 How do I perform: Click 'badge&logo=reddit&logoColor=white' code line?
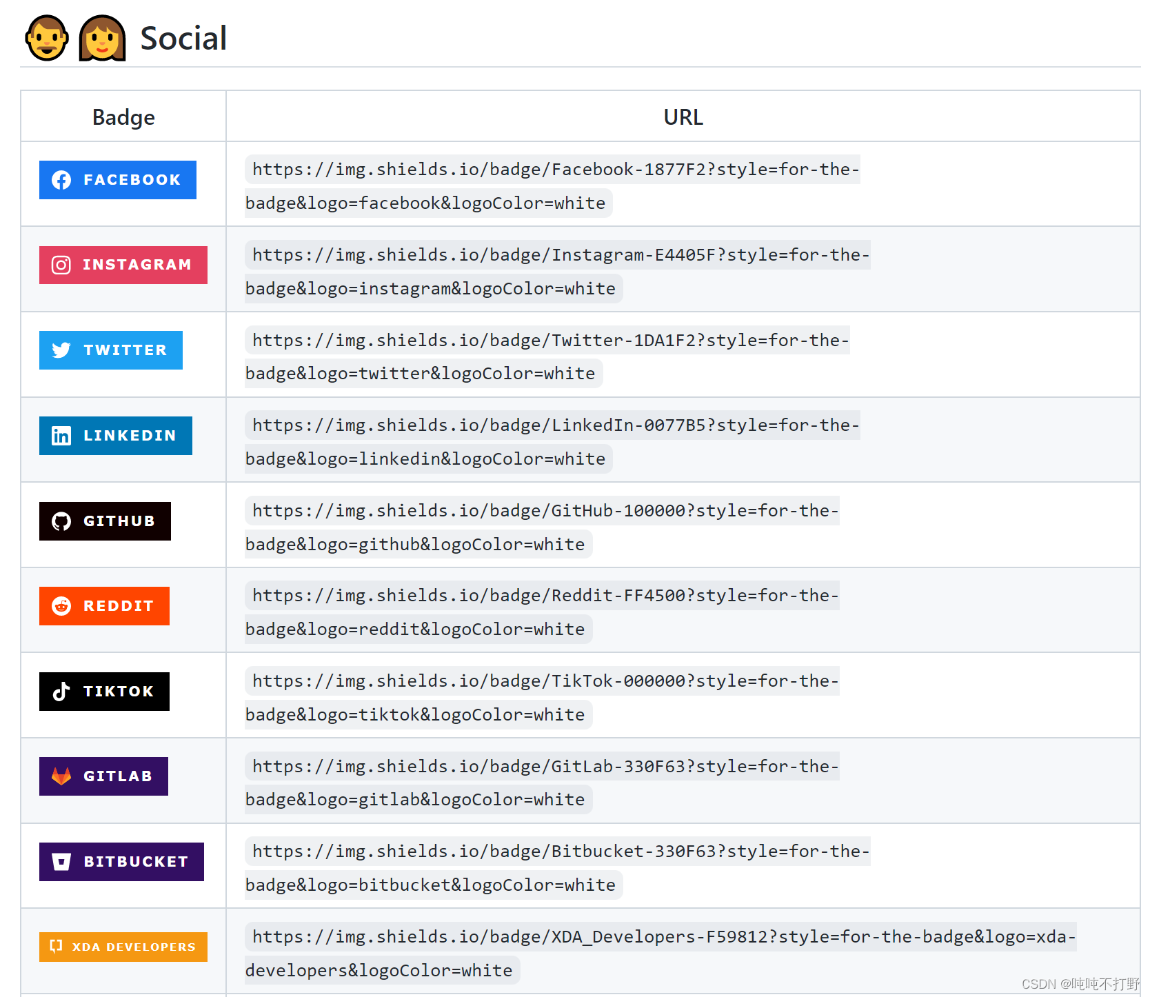pos(418,630)
